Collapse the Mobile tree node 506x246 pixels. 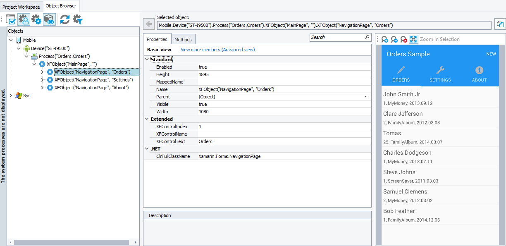pos(11,40)
